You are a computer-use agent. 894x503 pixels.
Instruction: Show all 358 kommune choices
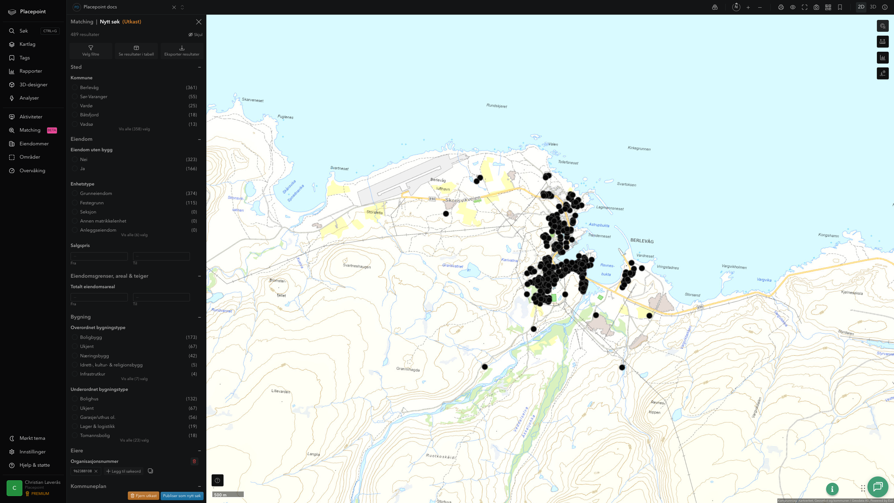click(x=134, y=129)
